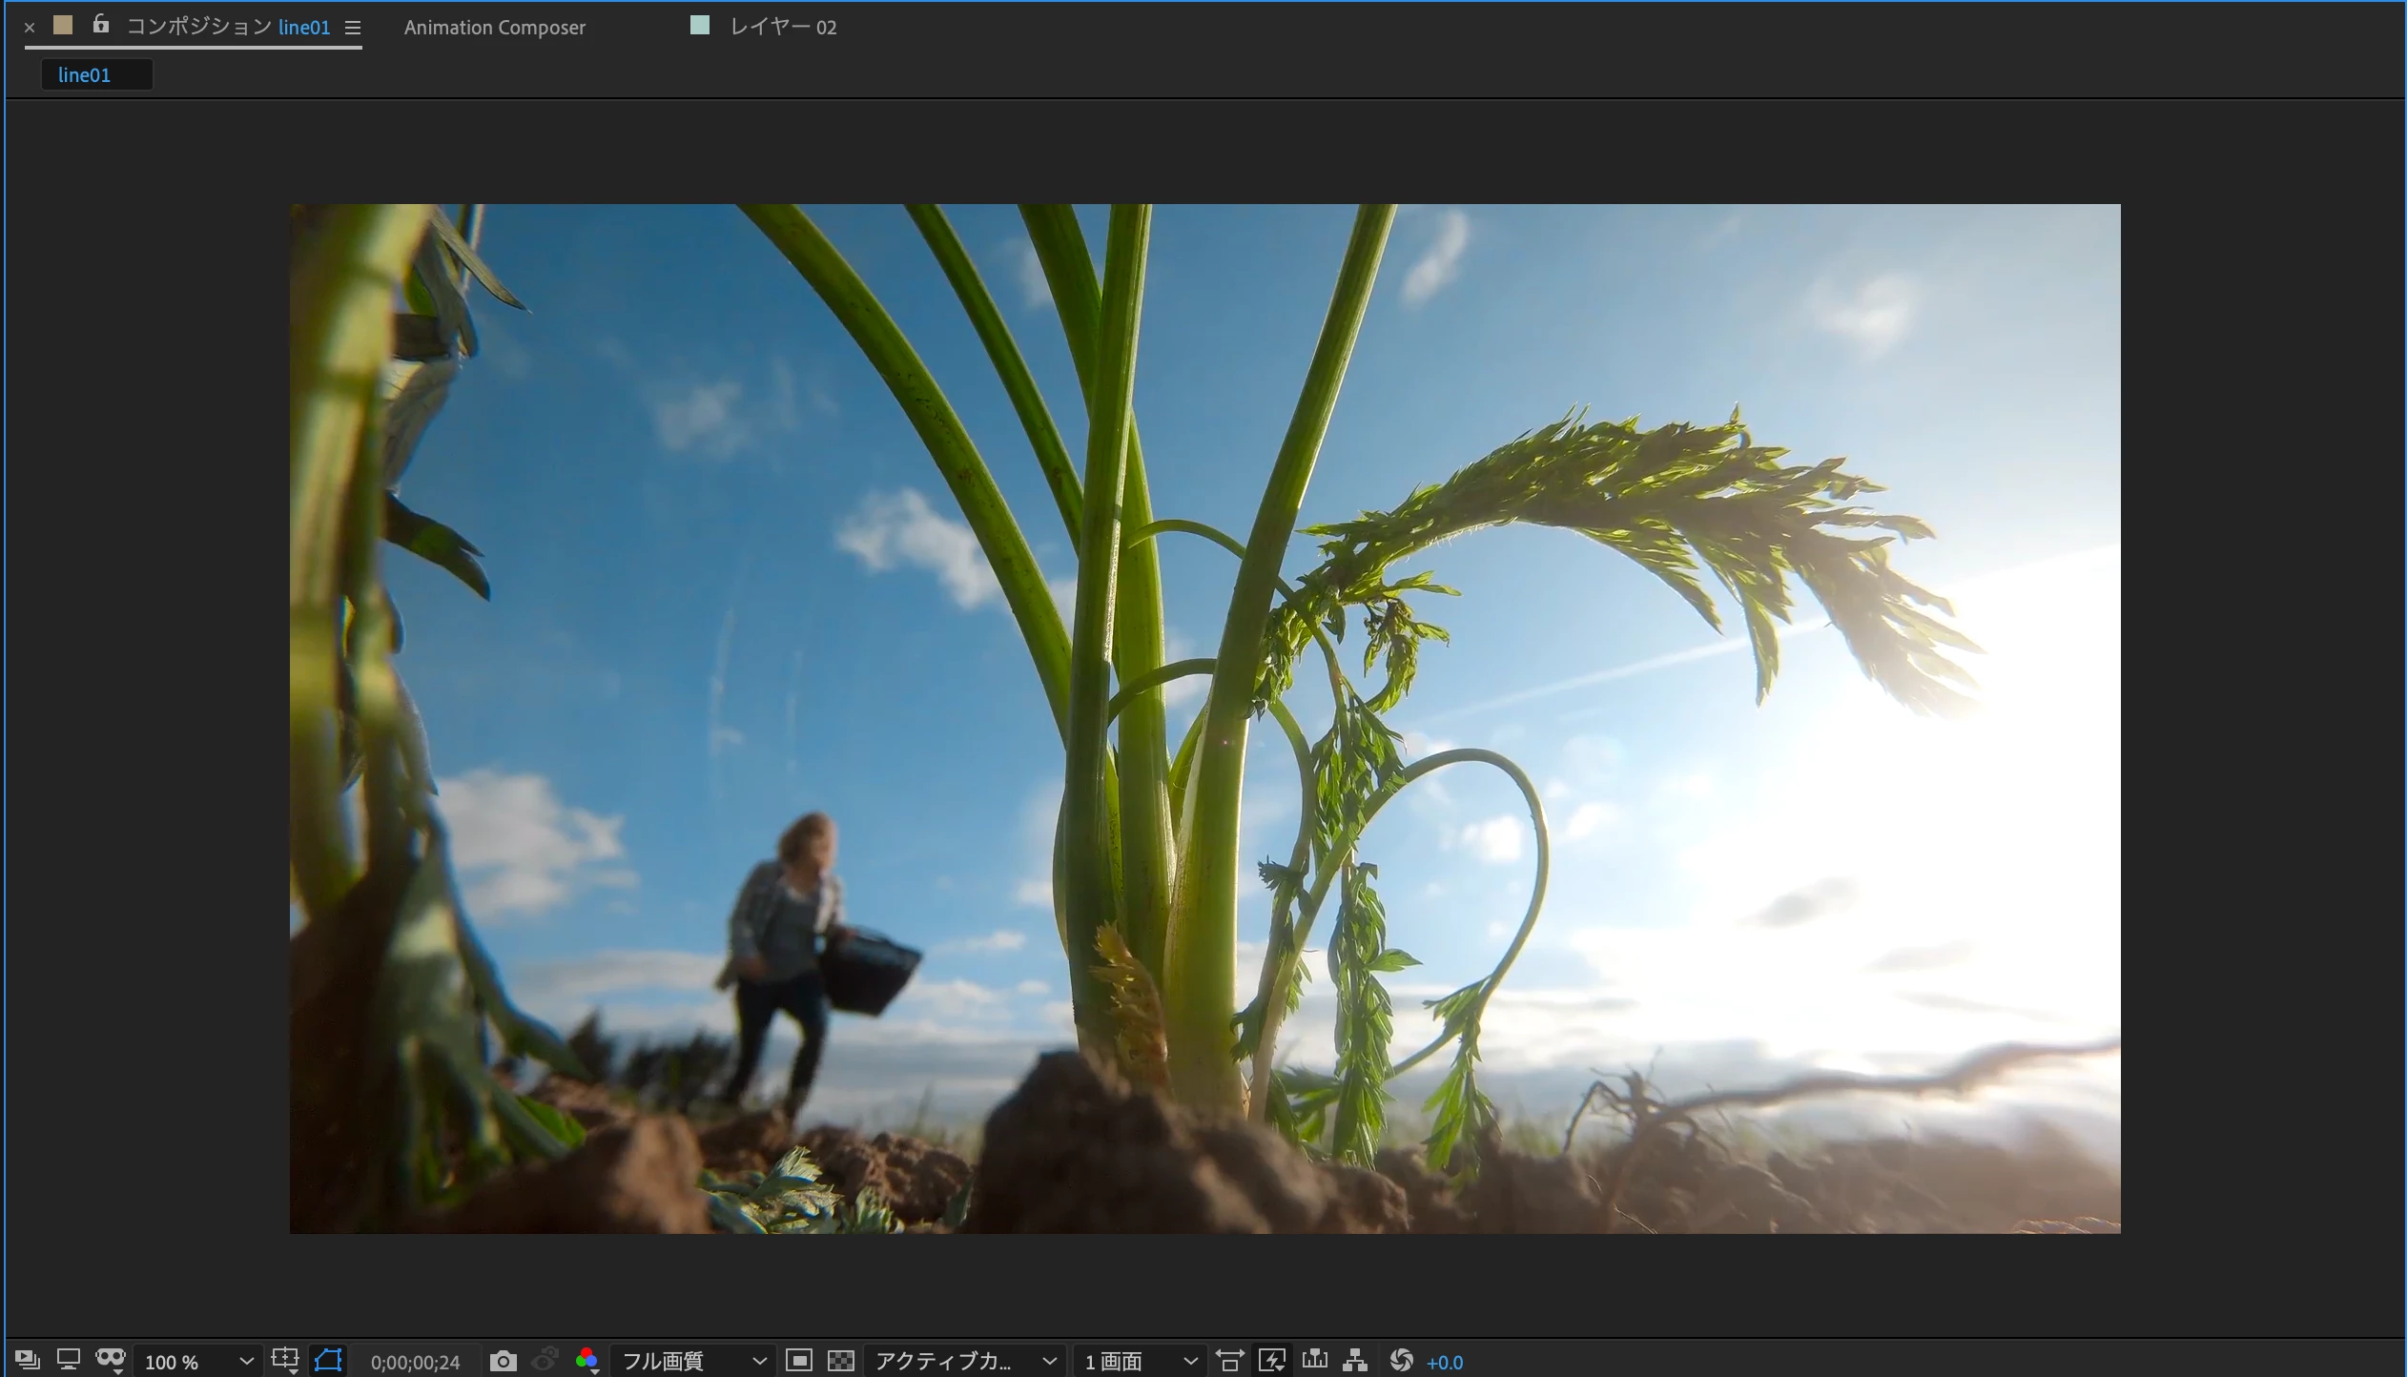Click the always preview this view icon
The image size is (2407, 1377).
(x=27, y=1360)
